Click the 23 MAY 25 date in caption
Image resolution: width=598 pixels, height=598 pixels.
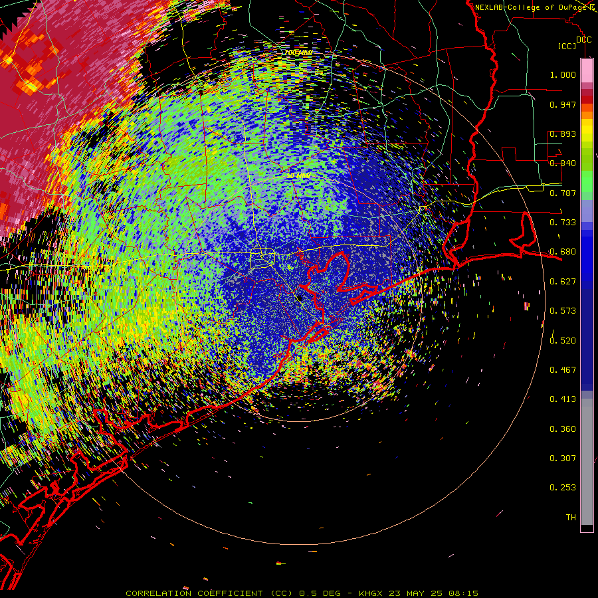(x=415, y=593)
